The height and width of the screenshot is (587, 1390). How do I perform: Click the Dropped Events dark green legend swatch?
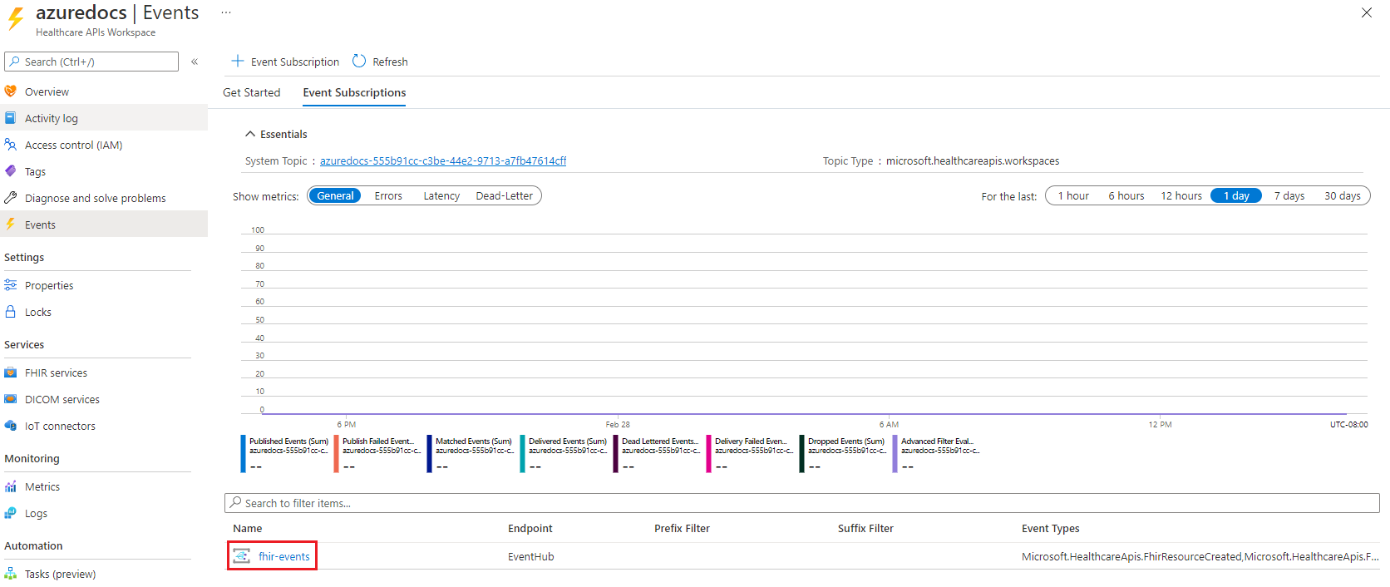(x=801, y=454)
